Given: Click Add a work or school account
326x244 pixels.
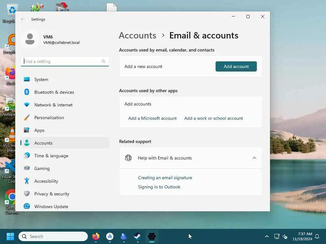Looking at the screenshot, I should click(x=214, y=118).
